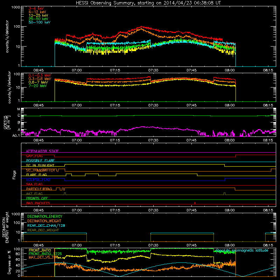Click the 07:30 tick label under the Flags panel
The image size is (280, 280).
click(x=153, y=210)
